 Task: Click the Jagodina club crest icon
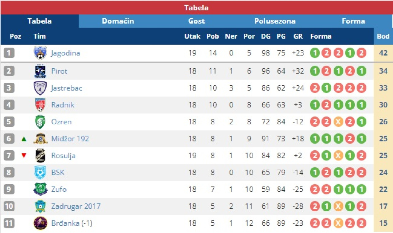click(x=40, y=53)
